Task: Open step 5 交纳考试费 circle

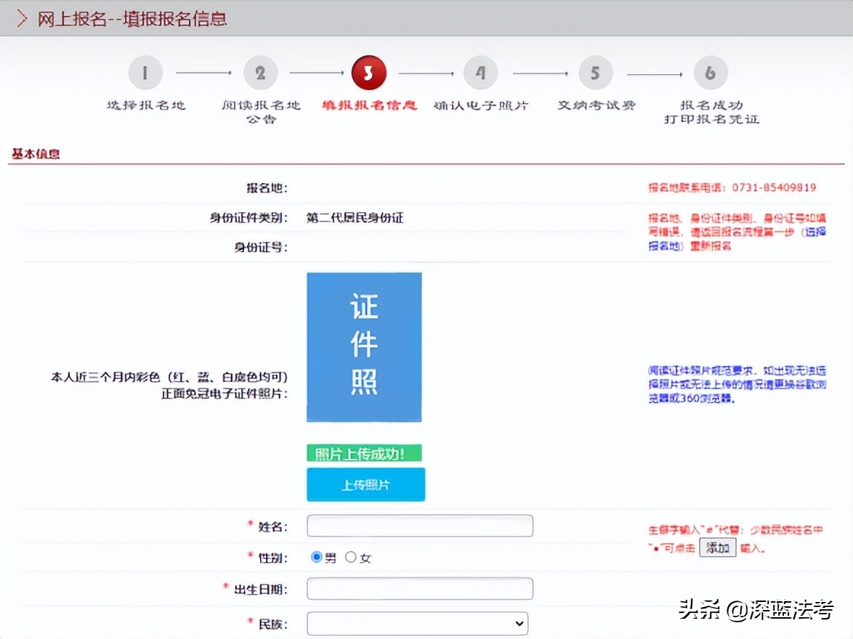Action: (595, 73)
